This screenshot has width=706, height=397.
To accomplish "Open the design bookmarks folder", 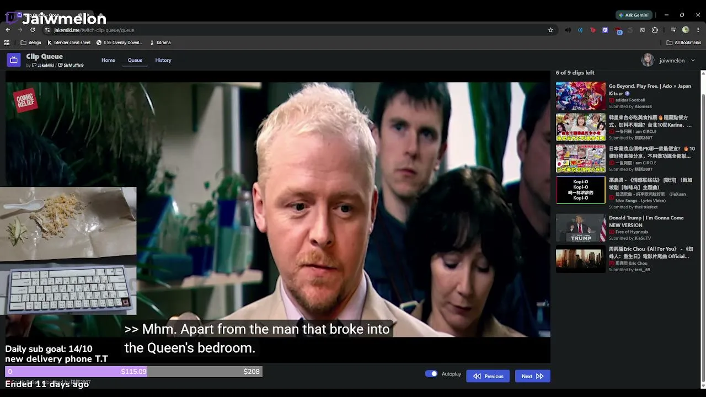I will (31, 42).
